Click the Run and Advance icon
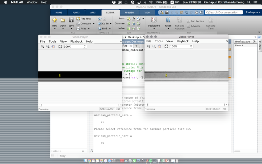Screen dimensions: 262x164 point(180,20)
